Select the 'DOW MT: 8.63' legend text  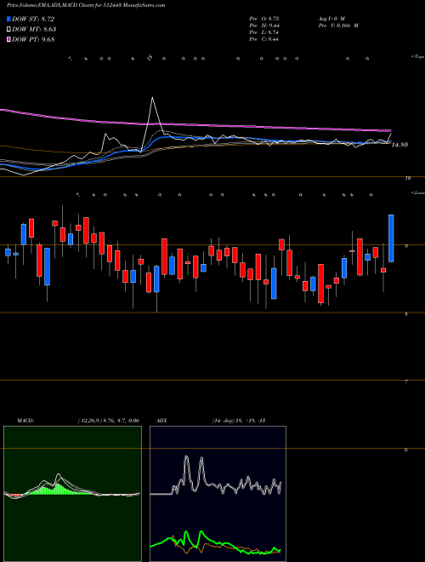(34, 30)
